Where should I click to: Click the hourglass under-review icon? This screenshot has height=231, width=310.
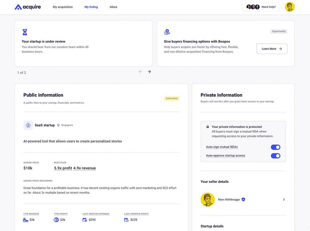[25, 32]
